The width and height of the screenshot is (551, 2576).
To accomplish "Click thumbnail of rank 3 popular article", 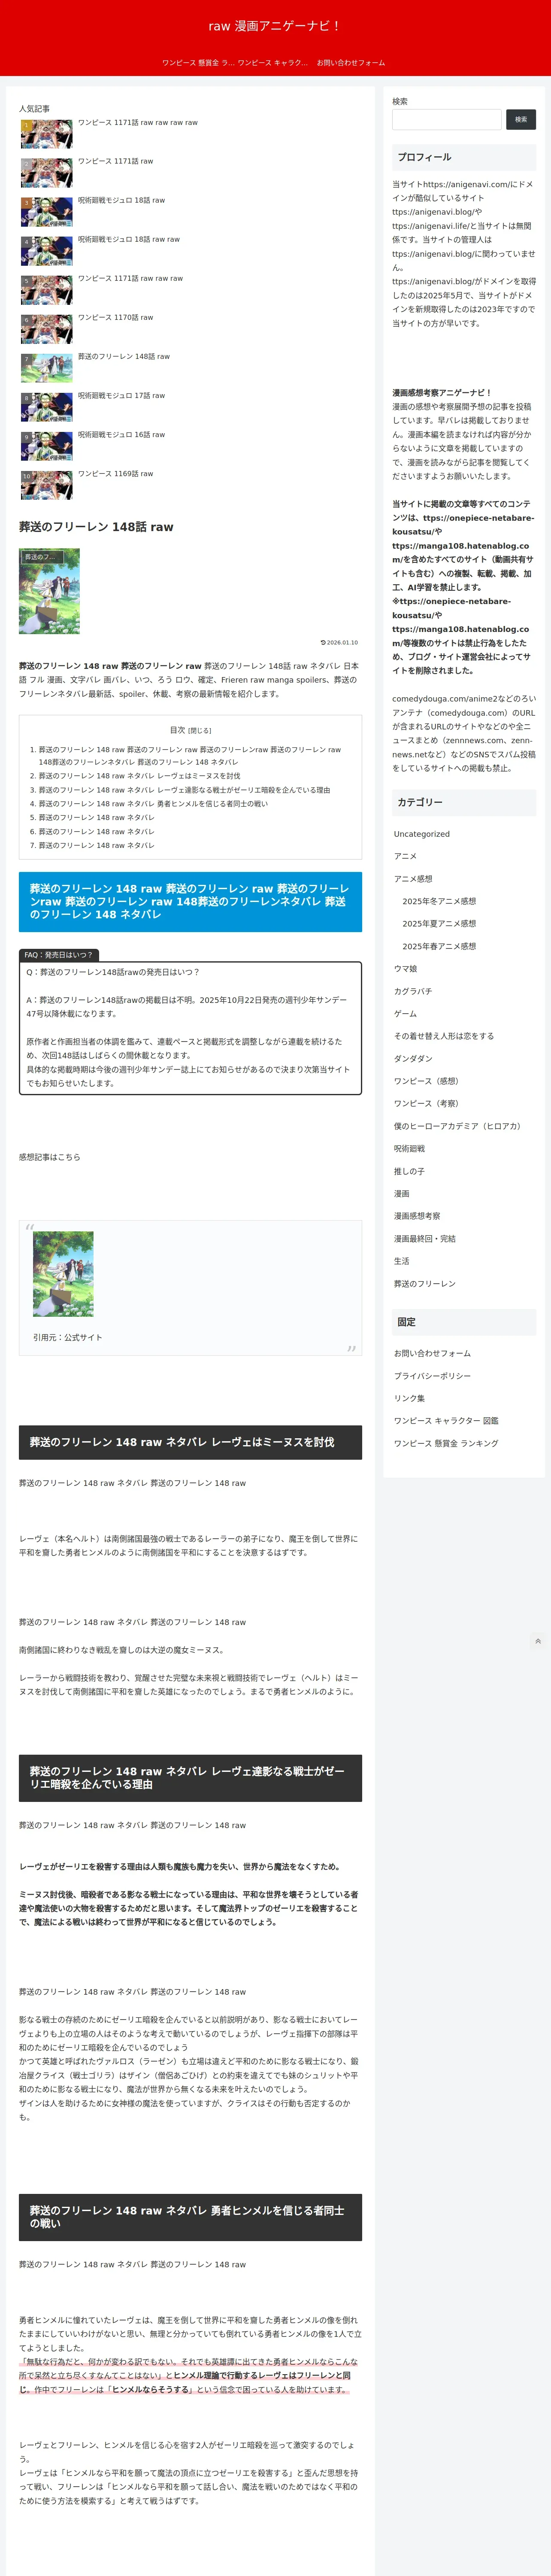I will tap(47, 212).
